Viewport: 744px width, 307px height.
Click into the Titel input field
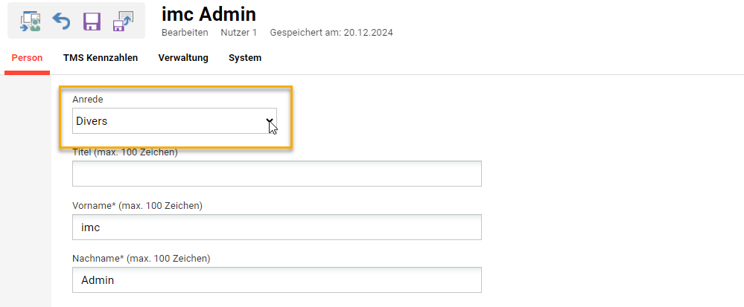point(276,173)
